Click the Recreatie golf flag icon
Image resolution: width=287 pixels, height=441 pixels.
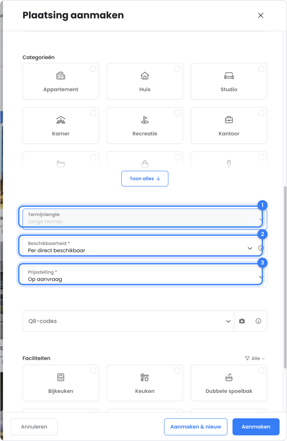coord(145,120)
